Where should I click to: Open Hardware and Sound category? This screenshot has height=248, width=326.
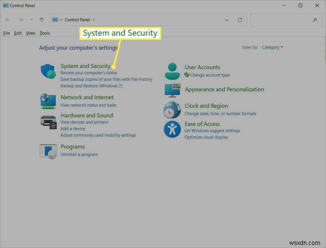tap(87, 115)
